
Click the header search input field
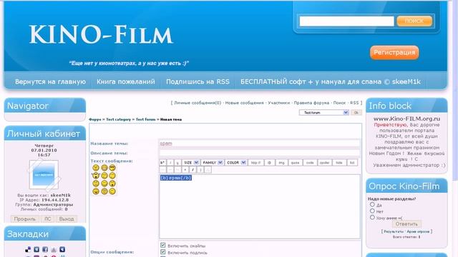tap(346, 21)
